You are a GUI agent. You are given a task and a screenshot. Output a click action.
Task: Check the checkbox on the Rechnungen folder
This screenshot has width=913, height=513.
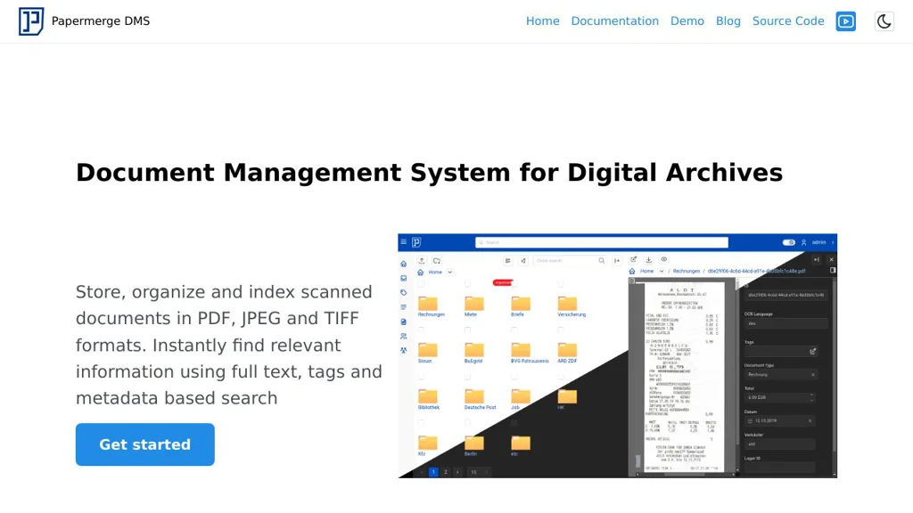pyautogui.click(x=423, y=283)
